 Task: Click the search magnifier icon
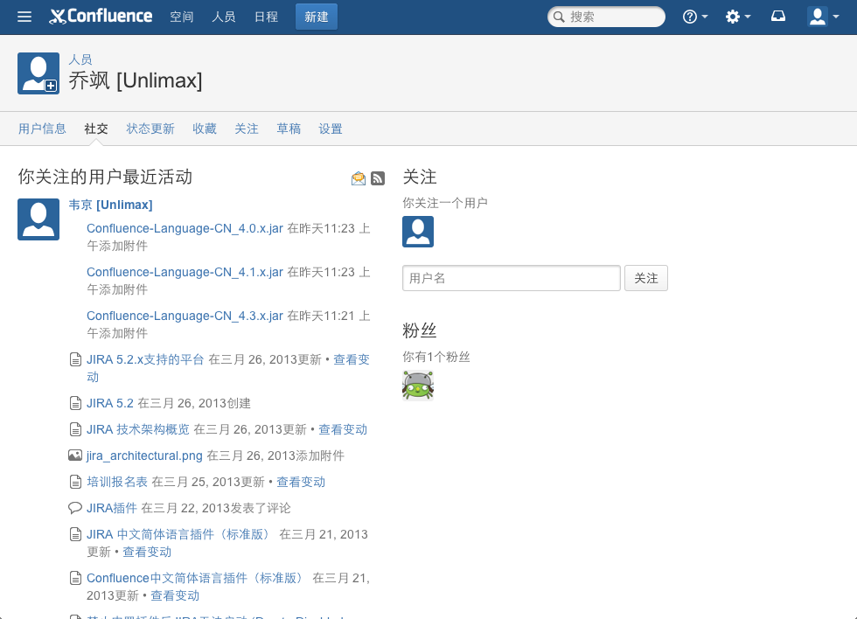[x=560, y=16]
